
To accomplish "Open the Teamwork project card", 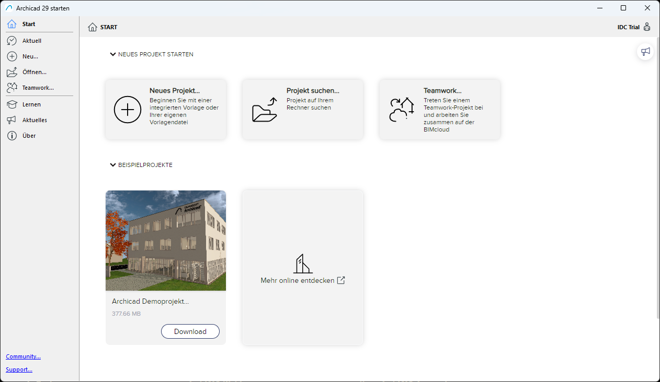I will [x=440, y=109].
